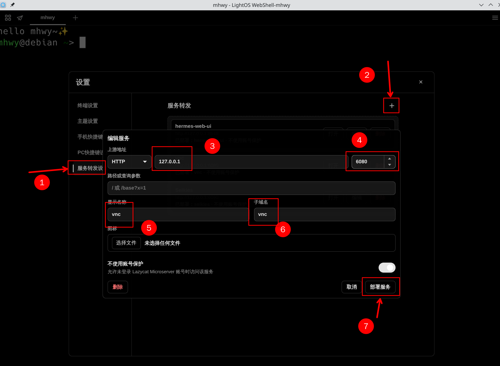Open 主题设置 in the settings sidebar
This screenshot has height=366, width=500.
88,121
